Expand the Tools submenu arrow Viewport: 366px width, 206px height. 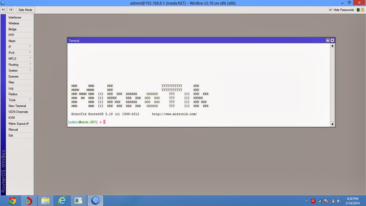coord(31,100)
